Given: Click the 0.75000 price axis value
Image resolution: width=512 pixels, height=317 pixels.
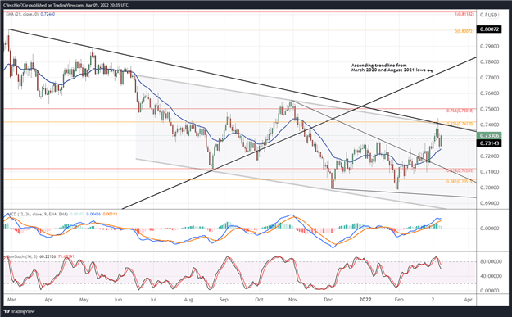Looking at the screenshot, I should 489,109.
